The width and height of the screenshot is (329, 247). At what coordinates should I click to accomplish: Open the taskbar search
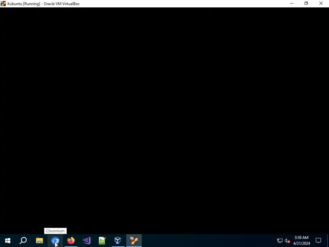point(23,241)
